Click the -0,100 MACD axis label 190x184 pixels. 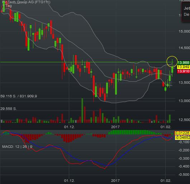click(184, 142)
